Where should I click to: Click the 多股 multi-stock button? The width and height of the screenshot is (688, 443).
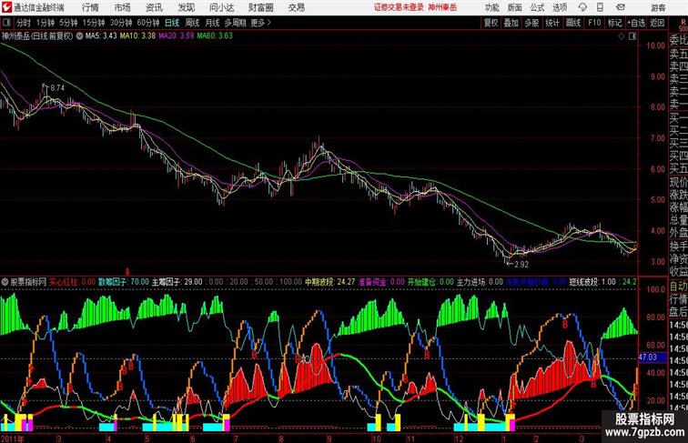(x=531, y=23)
